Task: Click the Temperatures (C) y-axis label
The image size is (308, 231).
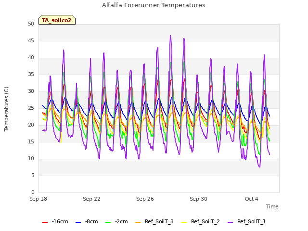Action: [6, 109]
